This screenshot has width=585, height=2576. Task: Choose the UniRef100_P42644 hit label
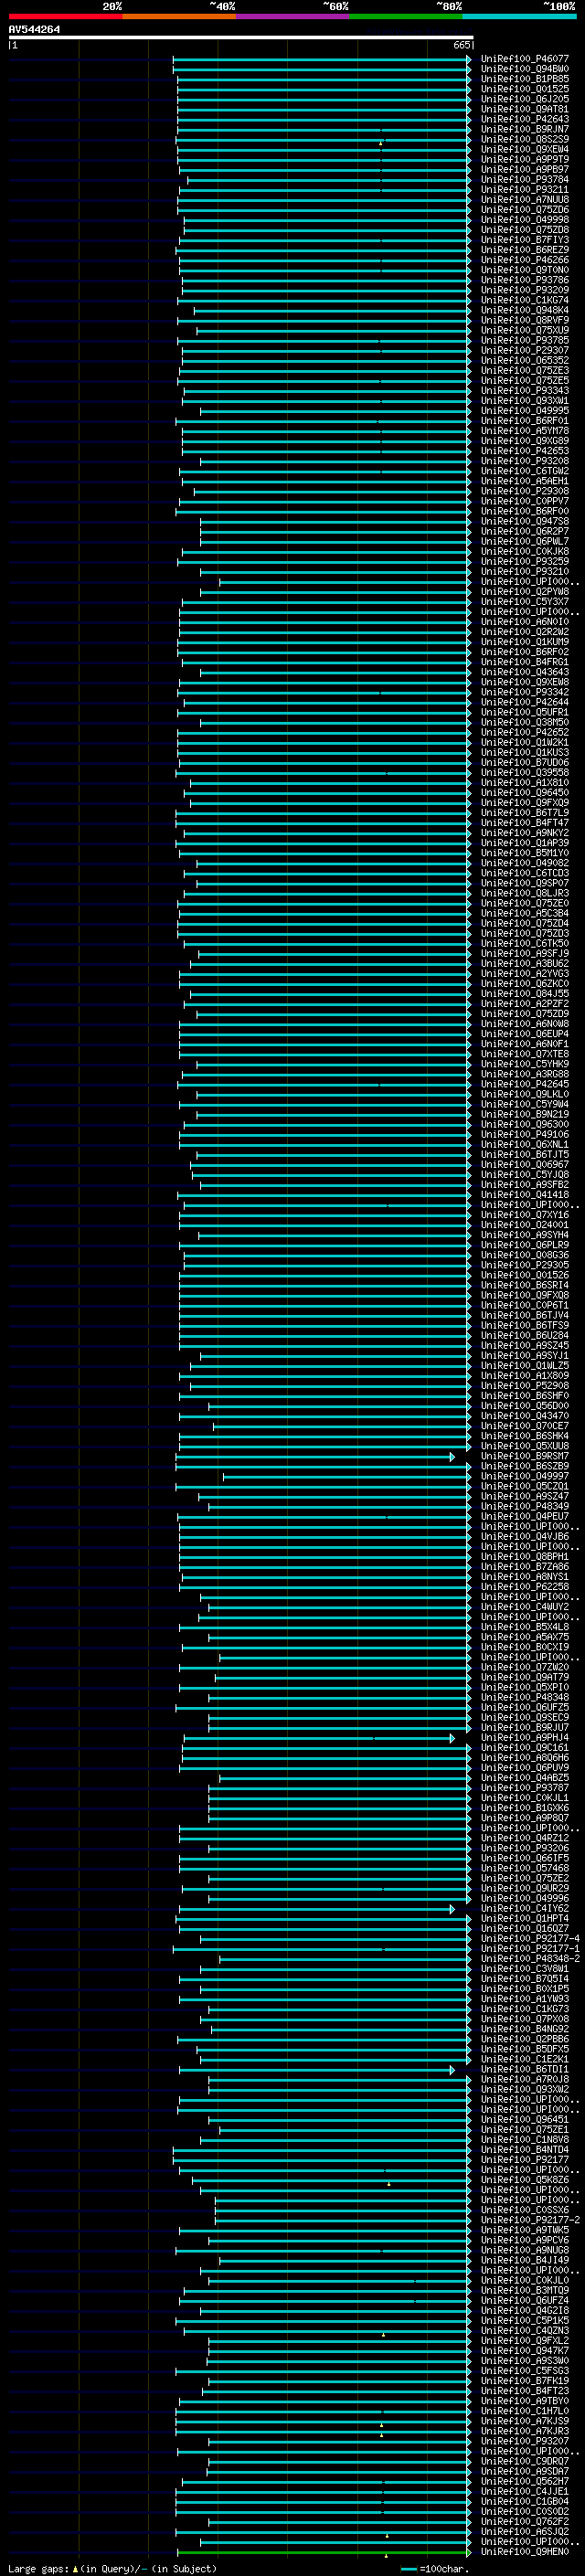525,702
